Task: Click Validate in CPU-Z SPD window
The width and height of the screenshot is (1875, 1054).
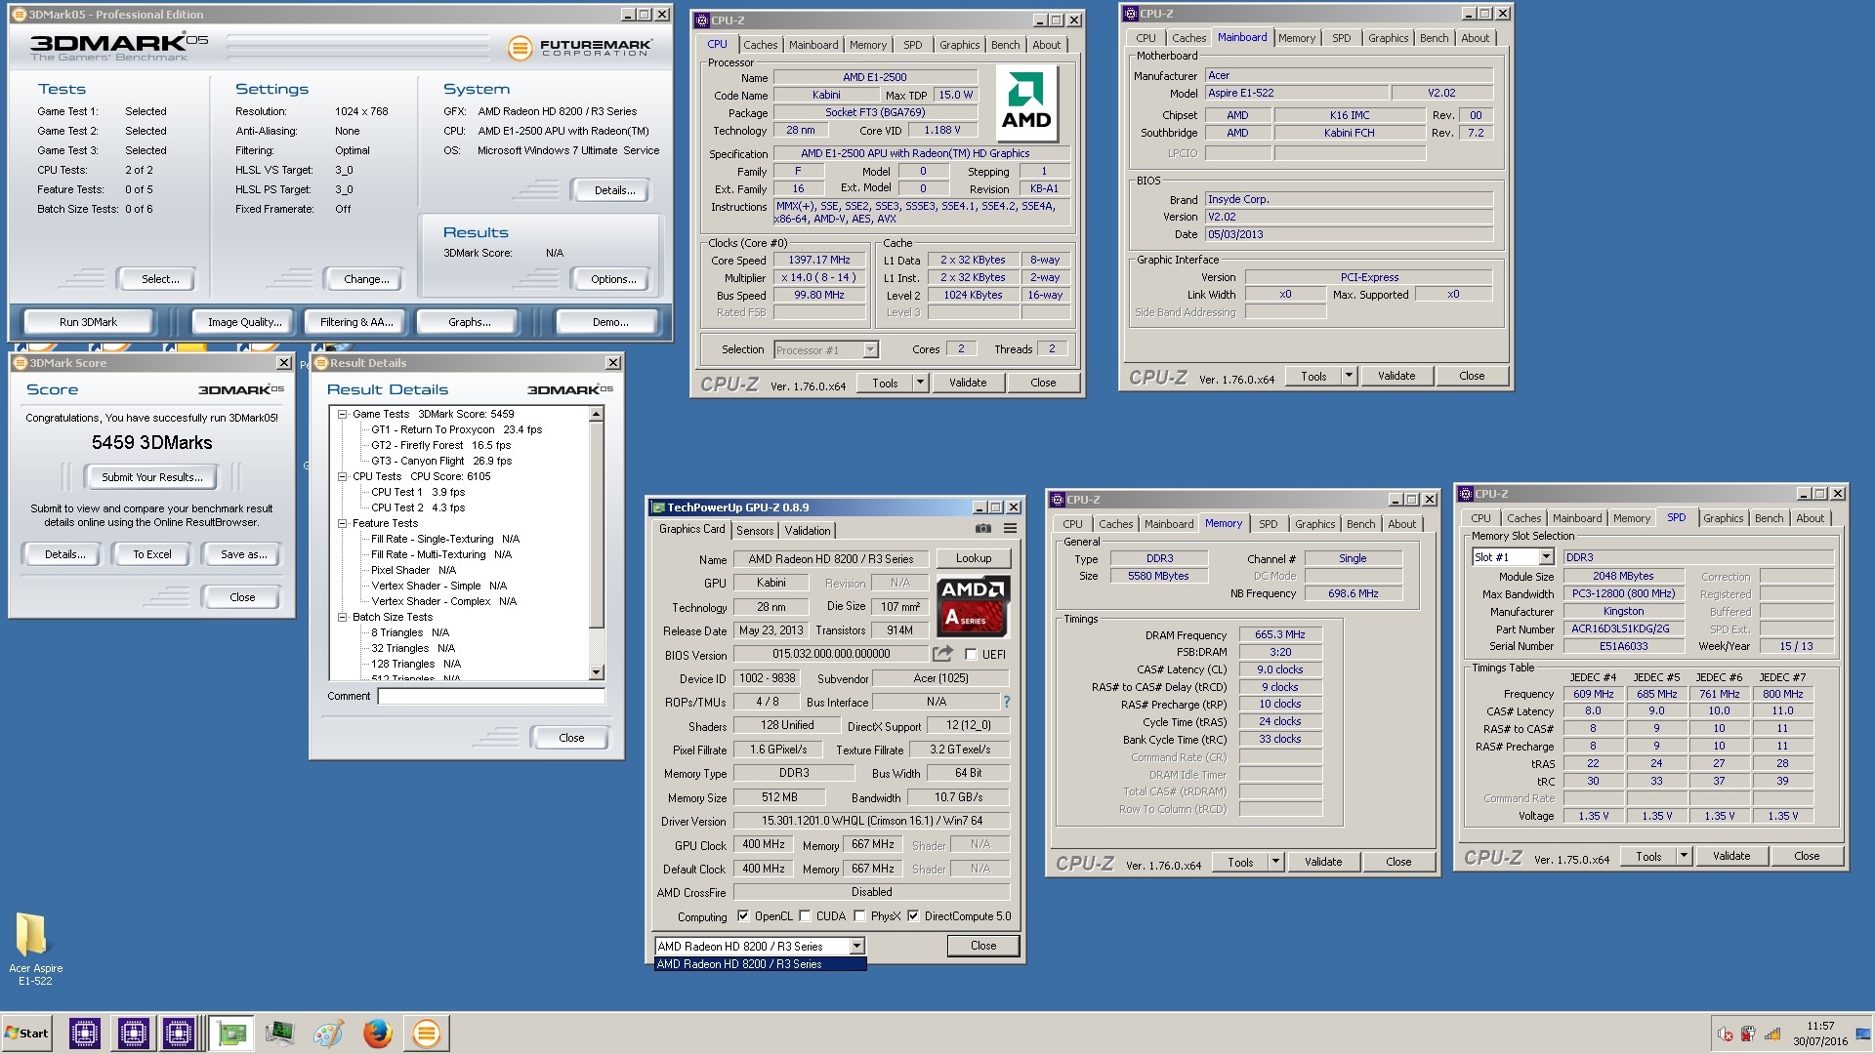Action: tap(1730, 856)
